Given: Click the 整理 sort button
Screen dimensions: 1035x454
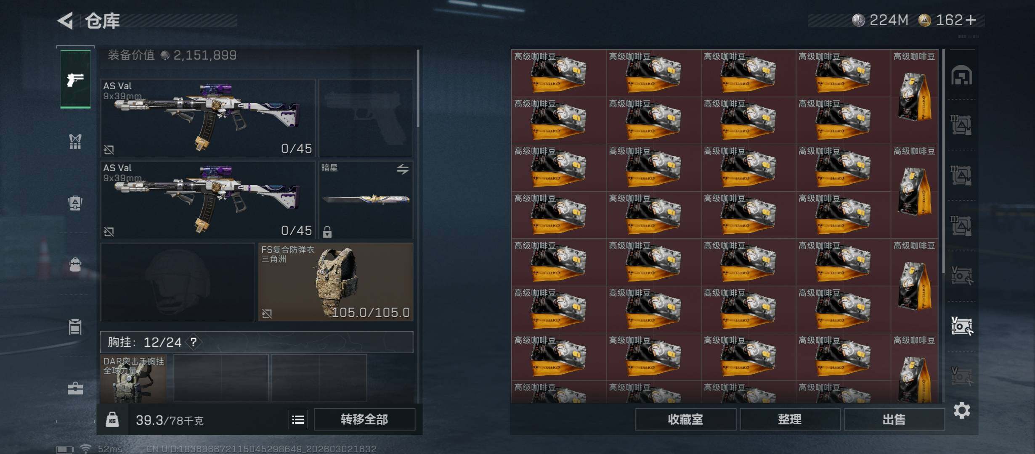Looking at the screenshot, I should coord(790,419).
